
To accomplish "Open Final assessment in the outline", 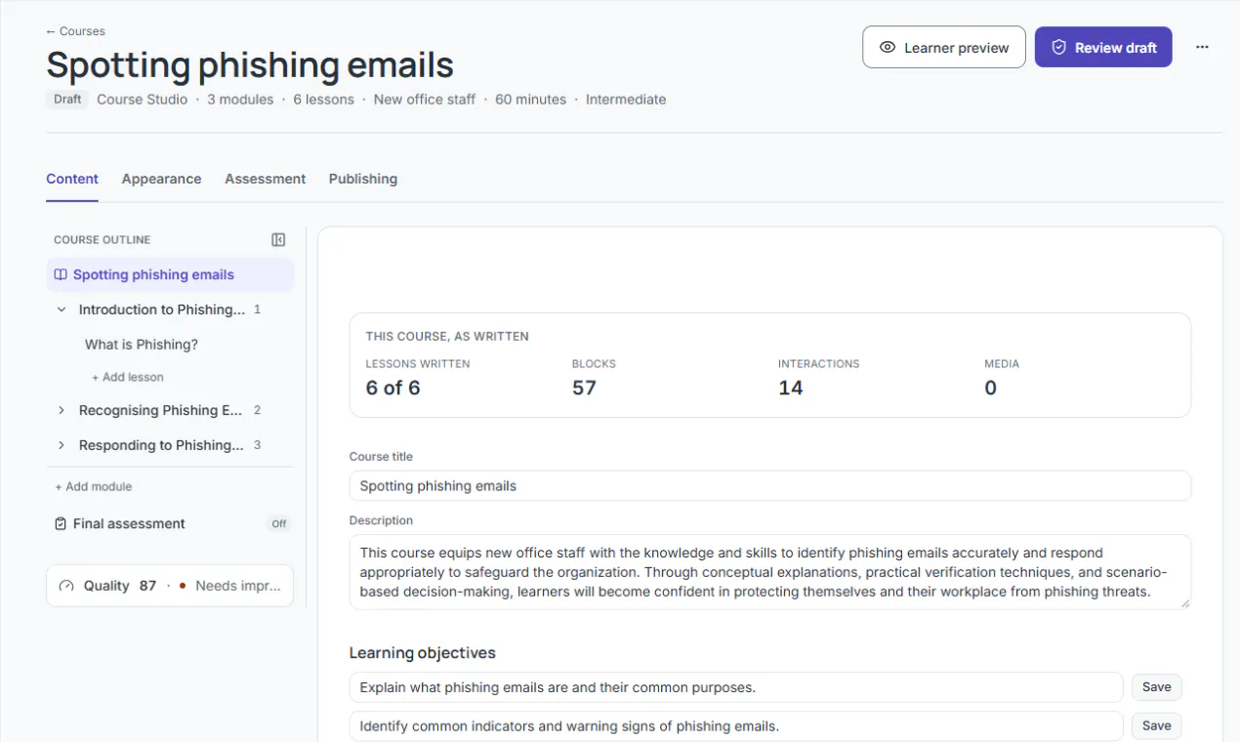I will pos(129,523).
